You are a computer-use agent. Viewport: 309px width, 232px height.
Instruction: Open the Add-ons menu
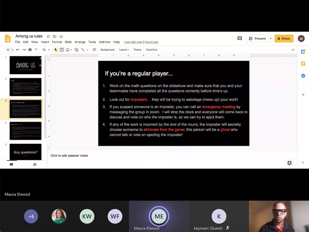(x=105, y=42)
